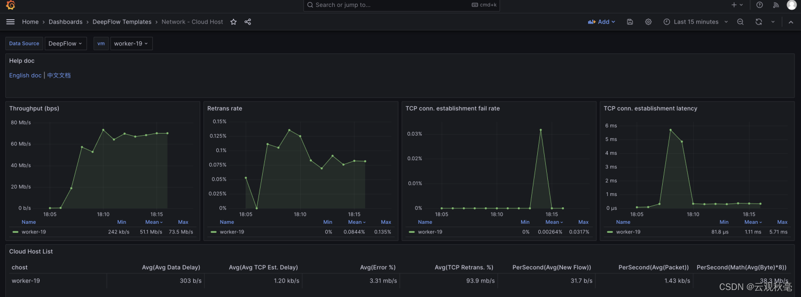801x297 pixels.
Task: Open the user profile avatar
Action: tap(791, 5)
